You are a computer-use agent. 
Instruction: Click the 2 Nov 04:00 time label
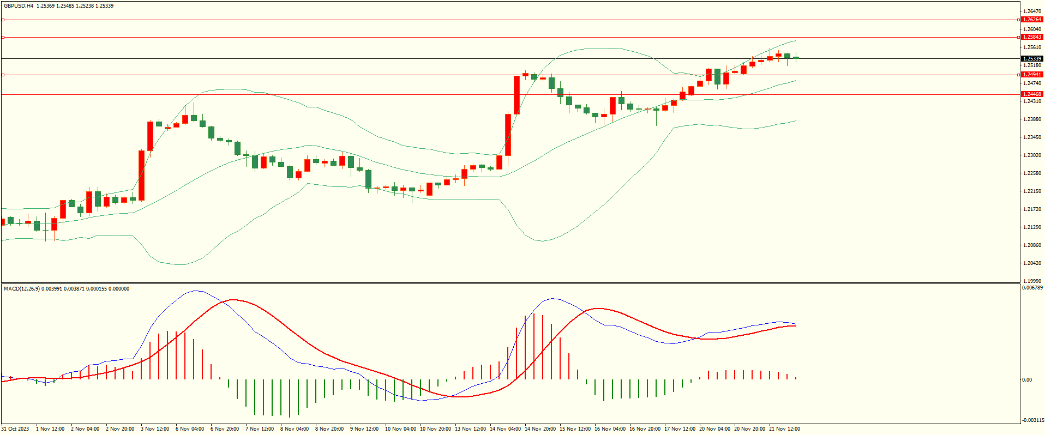pos(85,429)
